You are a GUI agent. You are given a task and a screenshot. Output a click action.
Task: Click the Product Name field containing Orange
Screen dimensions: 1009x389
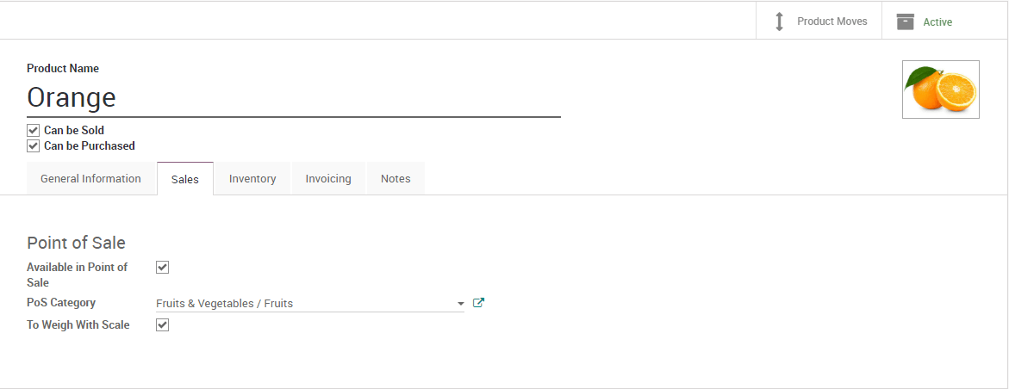pos(293,97)
